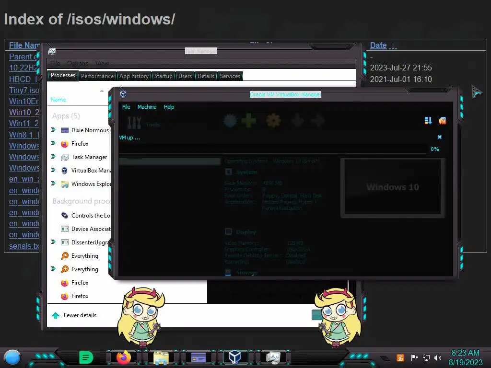Screen dimensions: 491x368
Task: Expand the Firefox app entry
Action: click(53, 143)
